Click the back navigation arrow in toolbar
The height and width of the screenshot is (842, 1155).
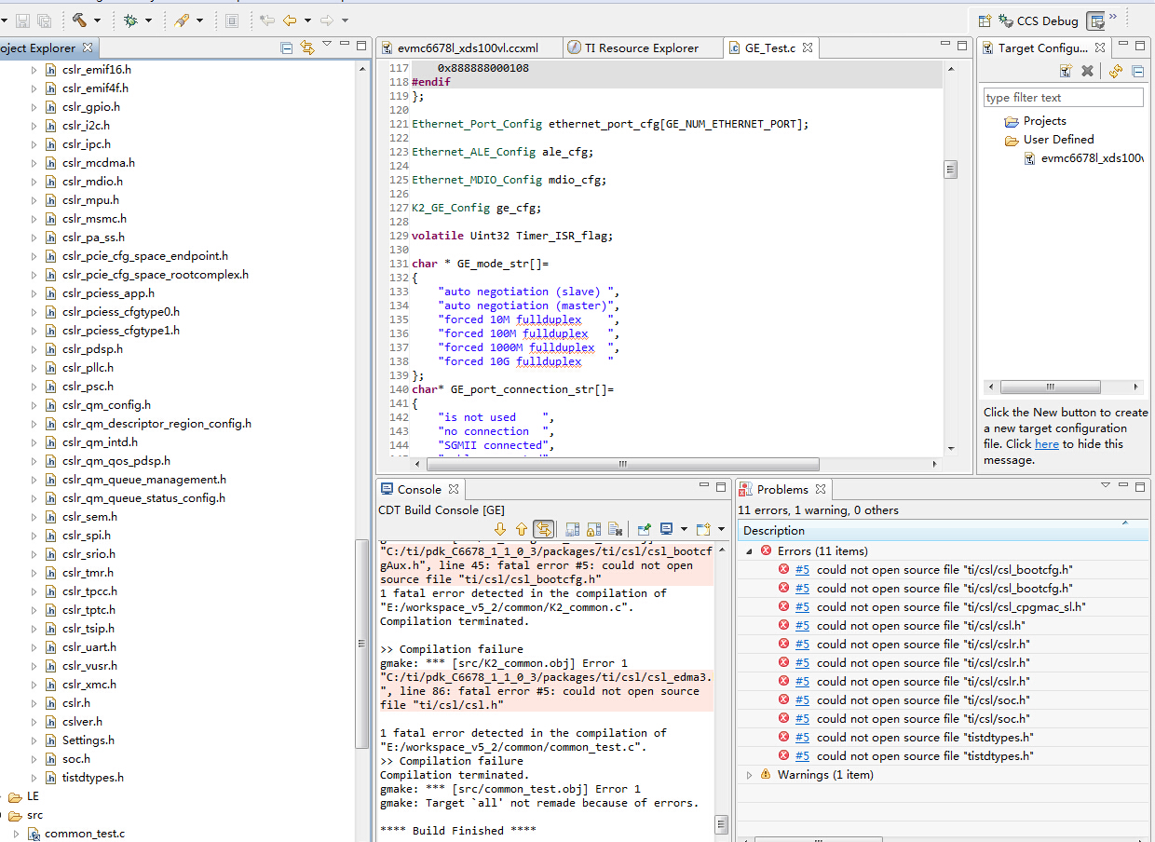290,20
